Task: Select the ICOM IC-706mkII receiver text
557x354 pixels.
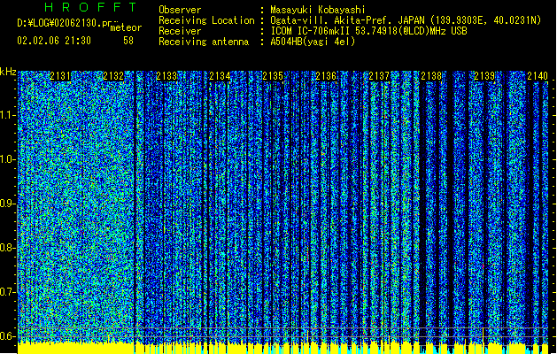Action: tap(368, 31)
